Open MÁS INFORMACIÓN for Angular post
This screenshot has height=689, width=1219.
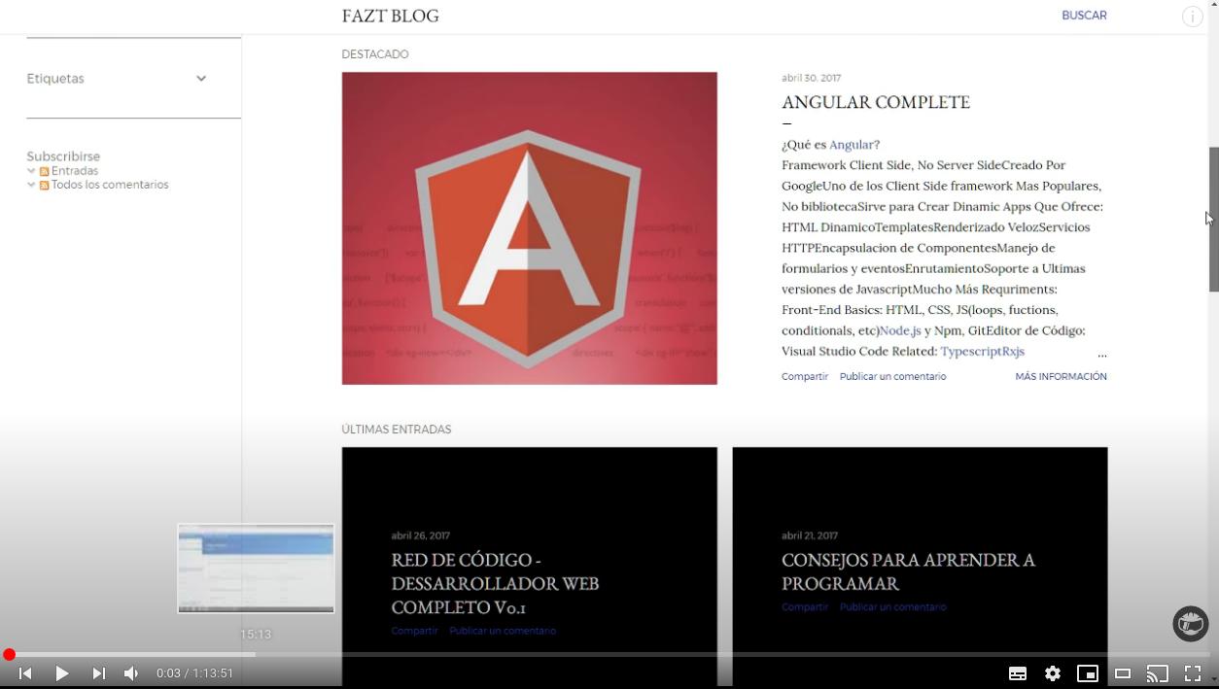[x=1061, y=376]
